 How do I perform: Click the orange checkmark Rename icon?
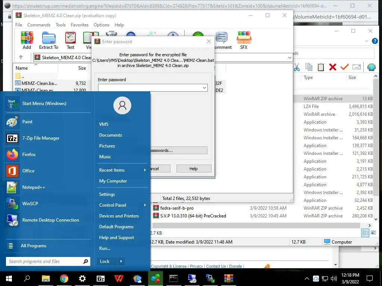pos(344,67)
